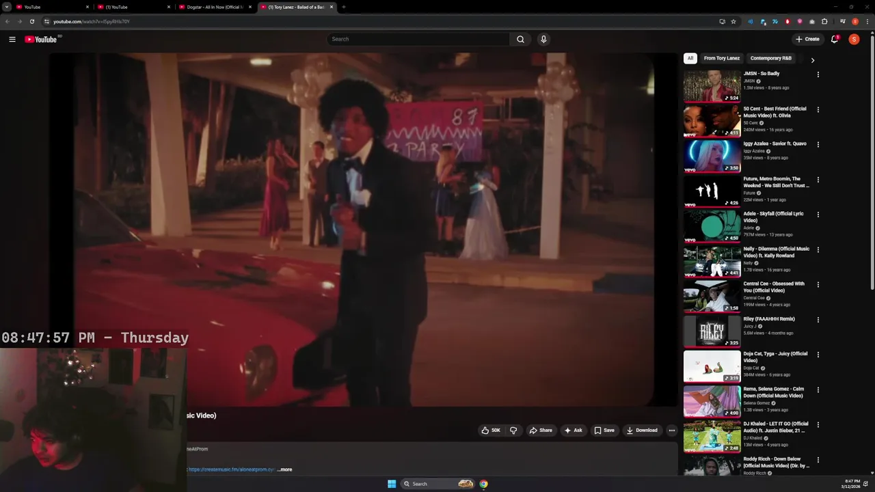Open options for Central Cee - Obsessed With You

[818, 284]
